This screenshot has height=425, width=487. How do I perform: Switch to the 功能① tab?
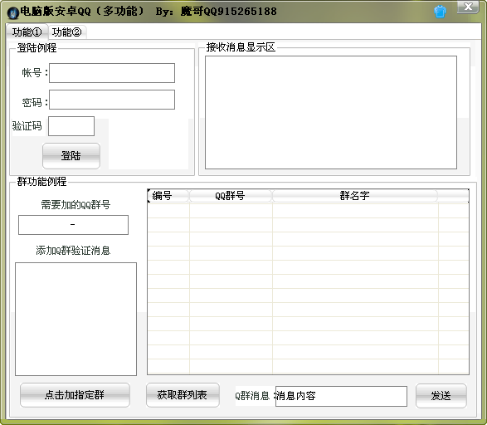click(x=27, y=32)
